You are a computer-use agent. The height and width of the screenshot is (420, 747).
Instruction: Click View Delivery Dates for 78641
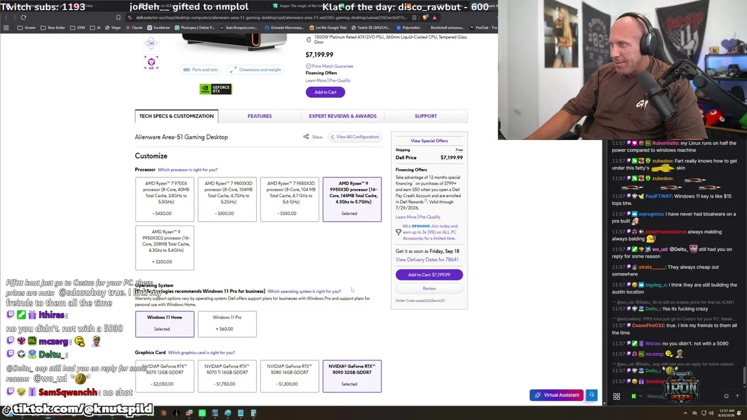coord(427,260)
